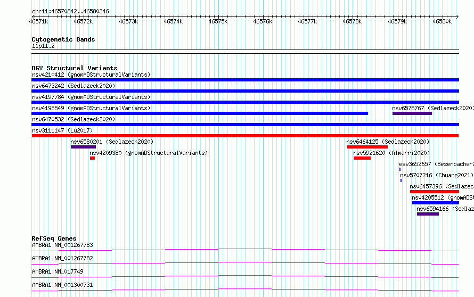
Task: Open the AMBRA1|NM_001267783 transcript label
Action: tap(62, 245)
